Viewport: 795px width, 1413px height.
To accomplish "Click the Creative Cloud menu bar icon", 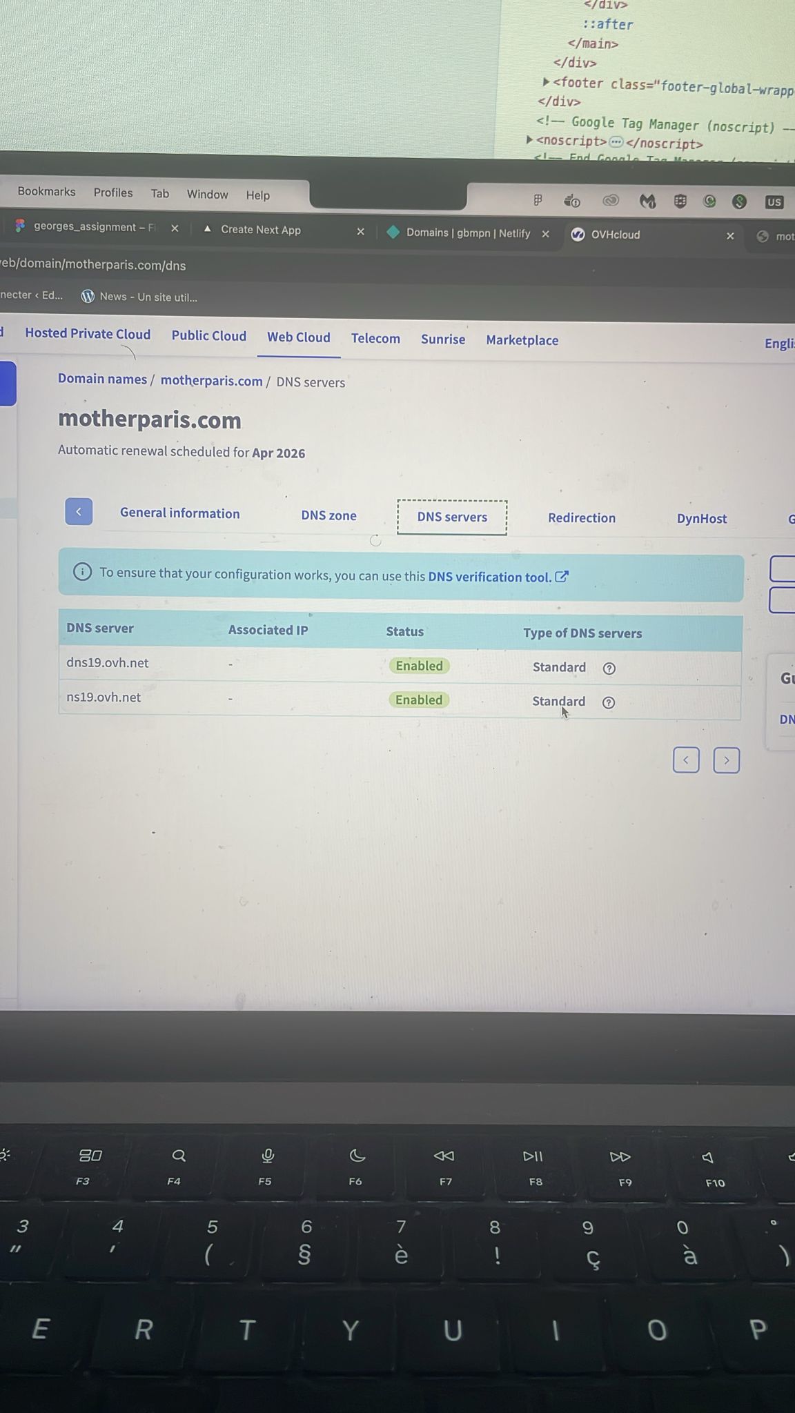I will pyautogui.click(x=610, y=201).
